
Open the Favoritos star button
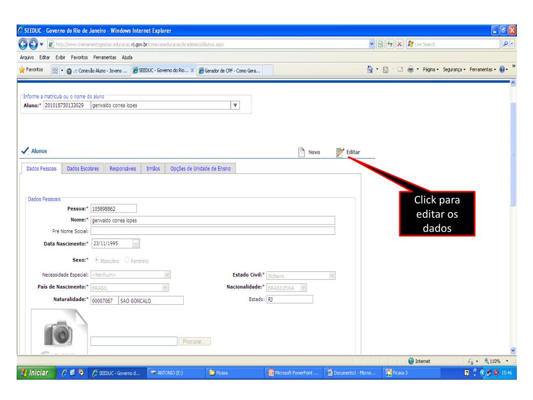pyautogui.click(x=31, y=70)
